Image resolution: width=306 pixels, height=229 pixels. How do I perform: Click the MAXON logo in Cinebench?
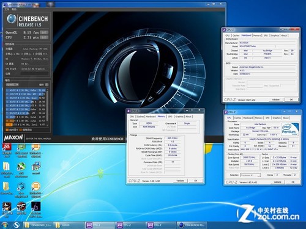pos(13,138)
